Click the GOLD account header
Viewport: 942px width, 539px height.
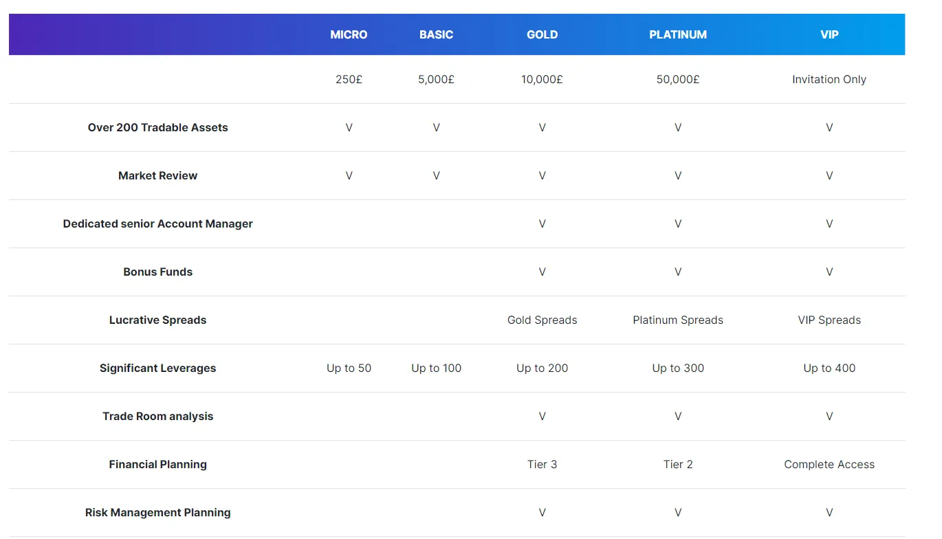(x=542, y=34)
